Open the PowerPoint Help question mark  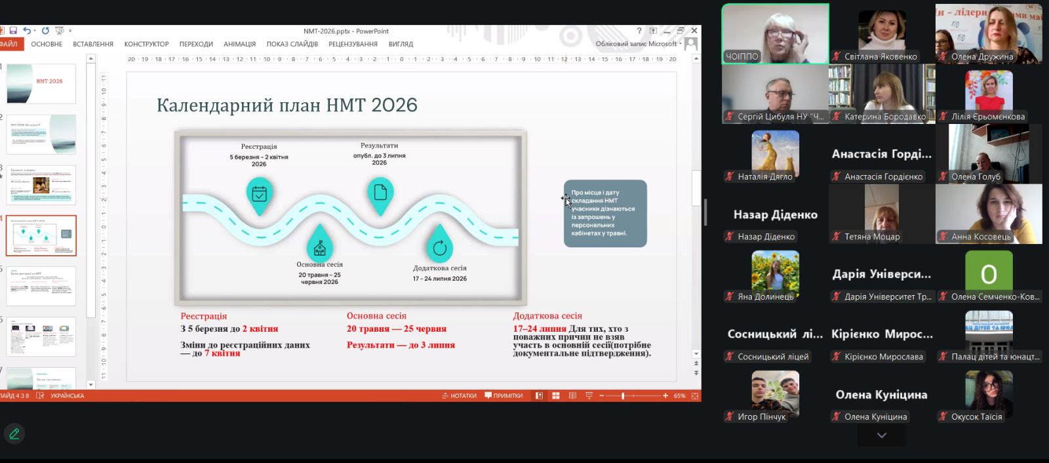coord(639,31)
